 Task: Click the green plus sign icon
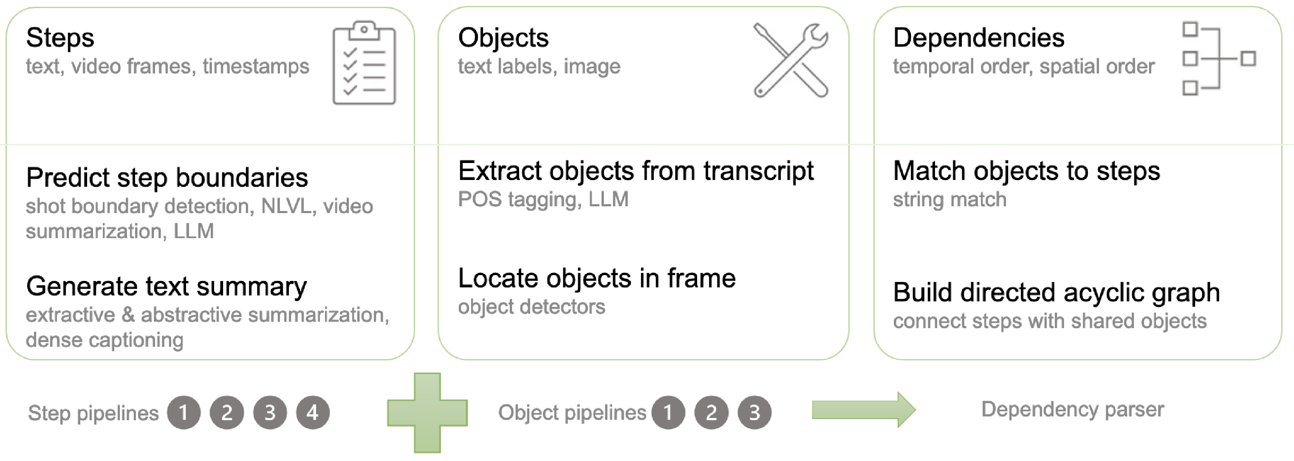click(x=427, y=413)
